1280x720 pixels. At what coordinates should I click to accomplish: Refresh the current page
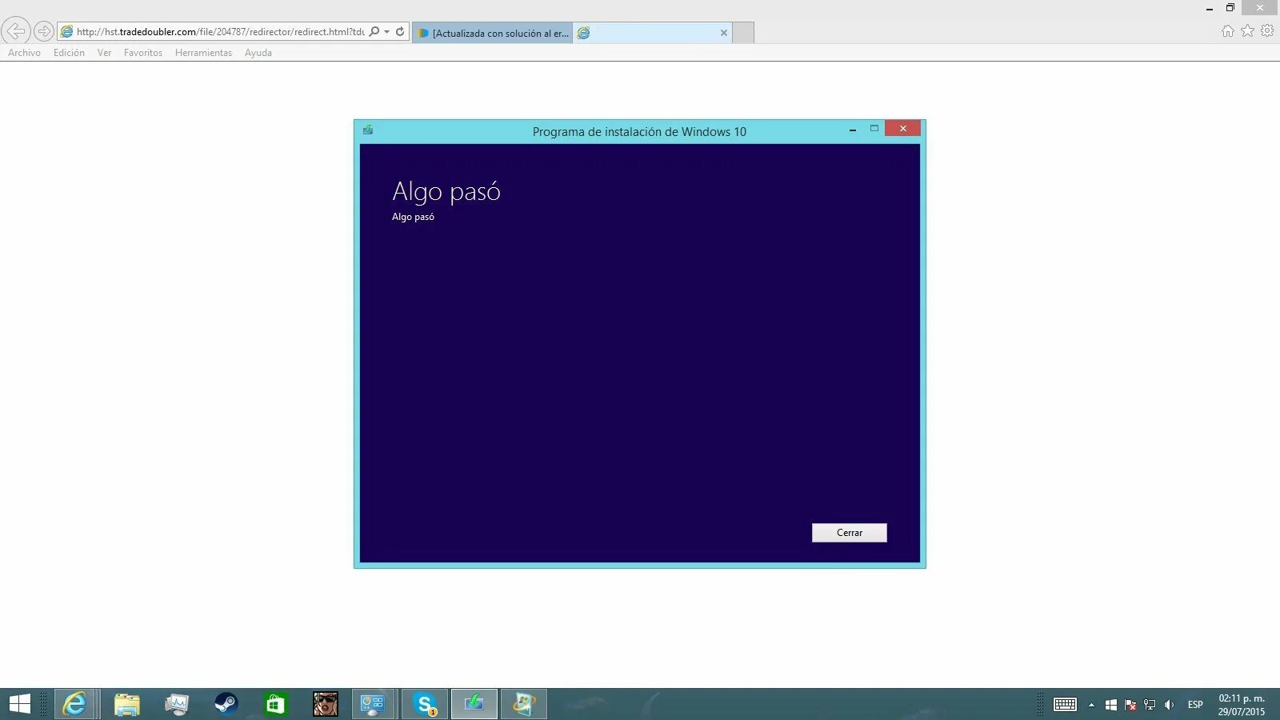(400, 32)
